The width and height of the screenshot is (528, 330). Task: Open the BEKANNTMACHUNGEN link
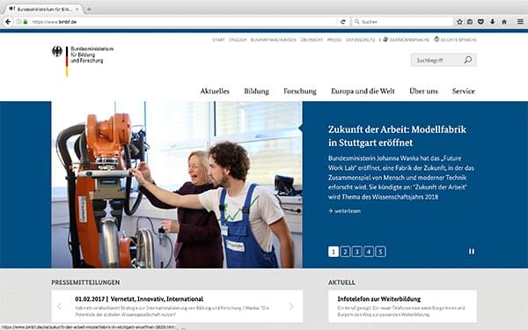[274, 40]
